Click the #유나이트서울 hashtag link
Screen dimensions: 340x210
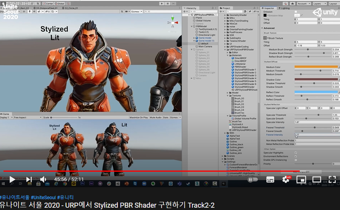click(15, 198)
